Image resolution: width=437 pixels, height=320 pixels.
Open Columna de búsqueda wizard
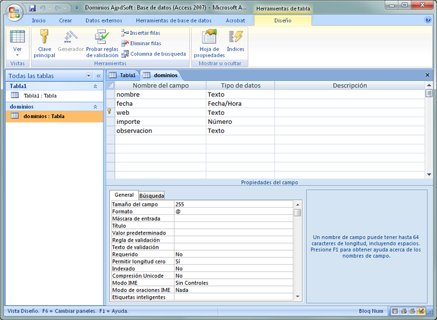pyautogui.click(x=153, y=54)
